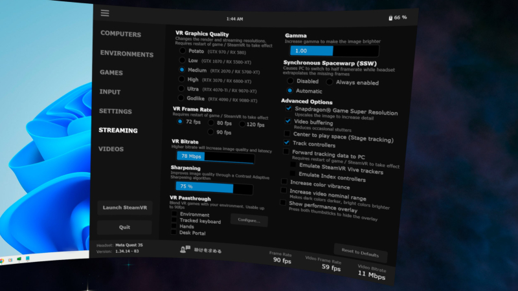Go to the Input section

(x=110, y=92)
